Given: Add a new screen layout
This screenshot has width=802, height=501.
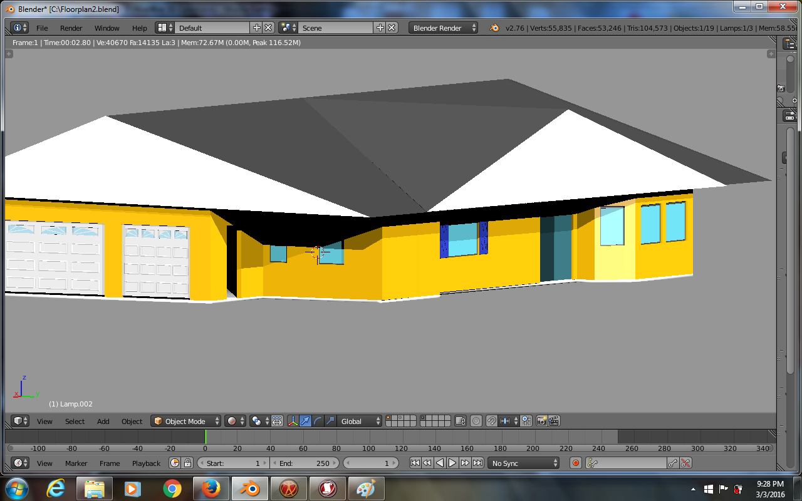Looking at the screenshot, I should pos(257,28).
